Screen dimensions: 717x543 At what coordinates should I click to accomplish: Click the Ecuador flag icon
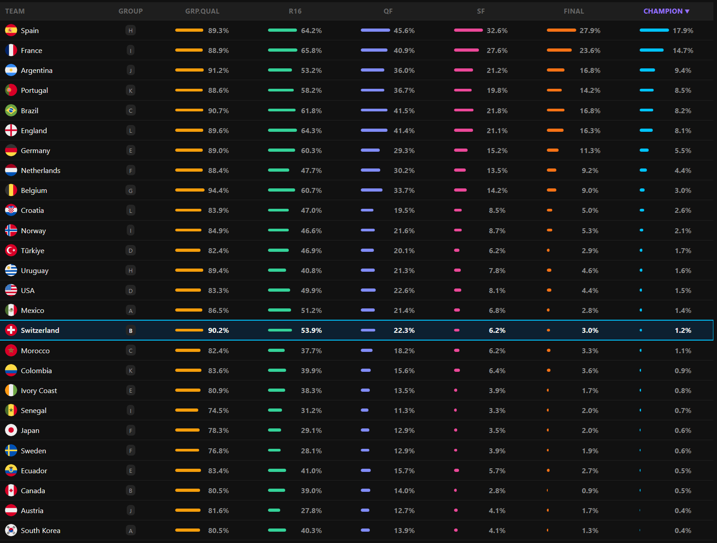tap(11, 471)
